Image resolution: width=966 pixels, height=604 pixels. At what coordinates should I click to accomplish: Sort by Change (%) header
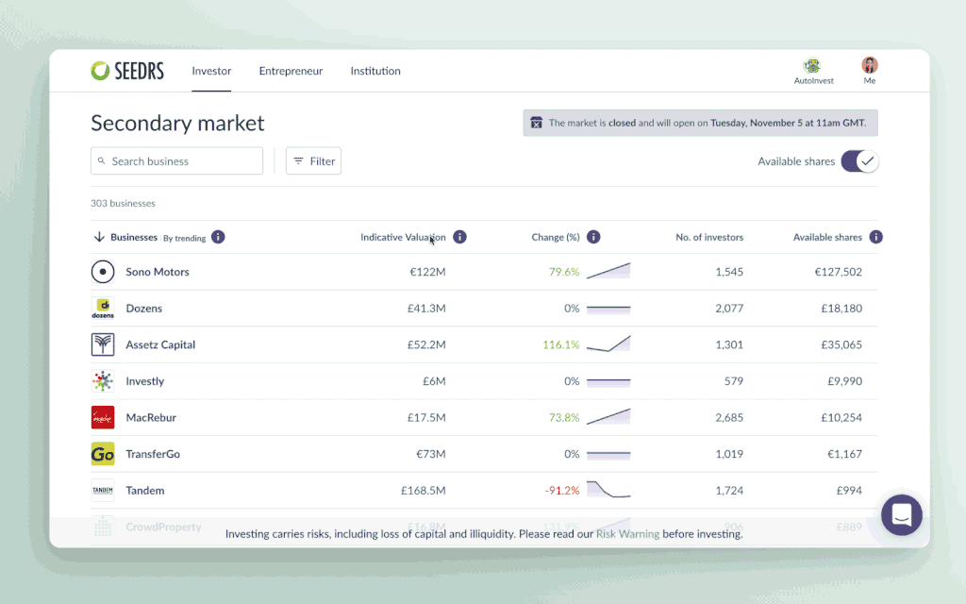[556, 237]
